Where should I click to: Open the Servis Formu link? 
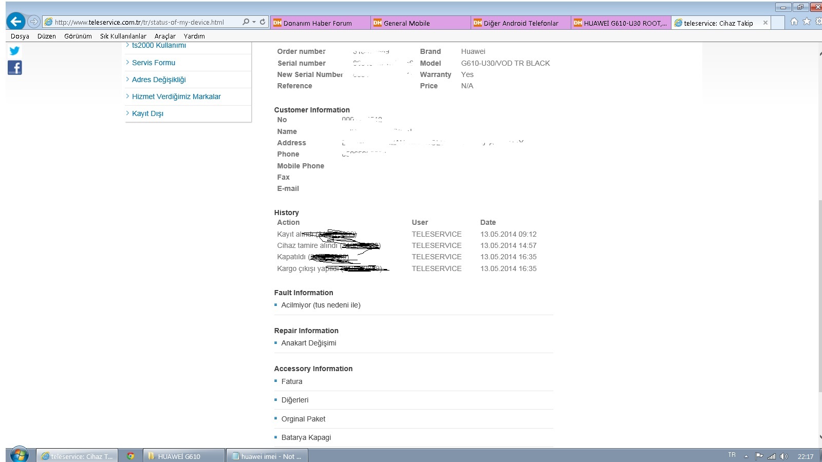click(x=154, y=63)
